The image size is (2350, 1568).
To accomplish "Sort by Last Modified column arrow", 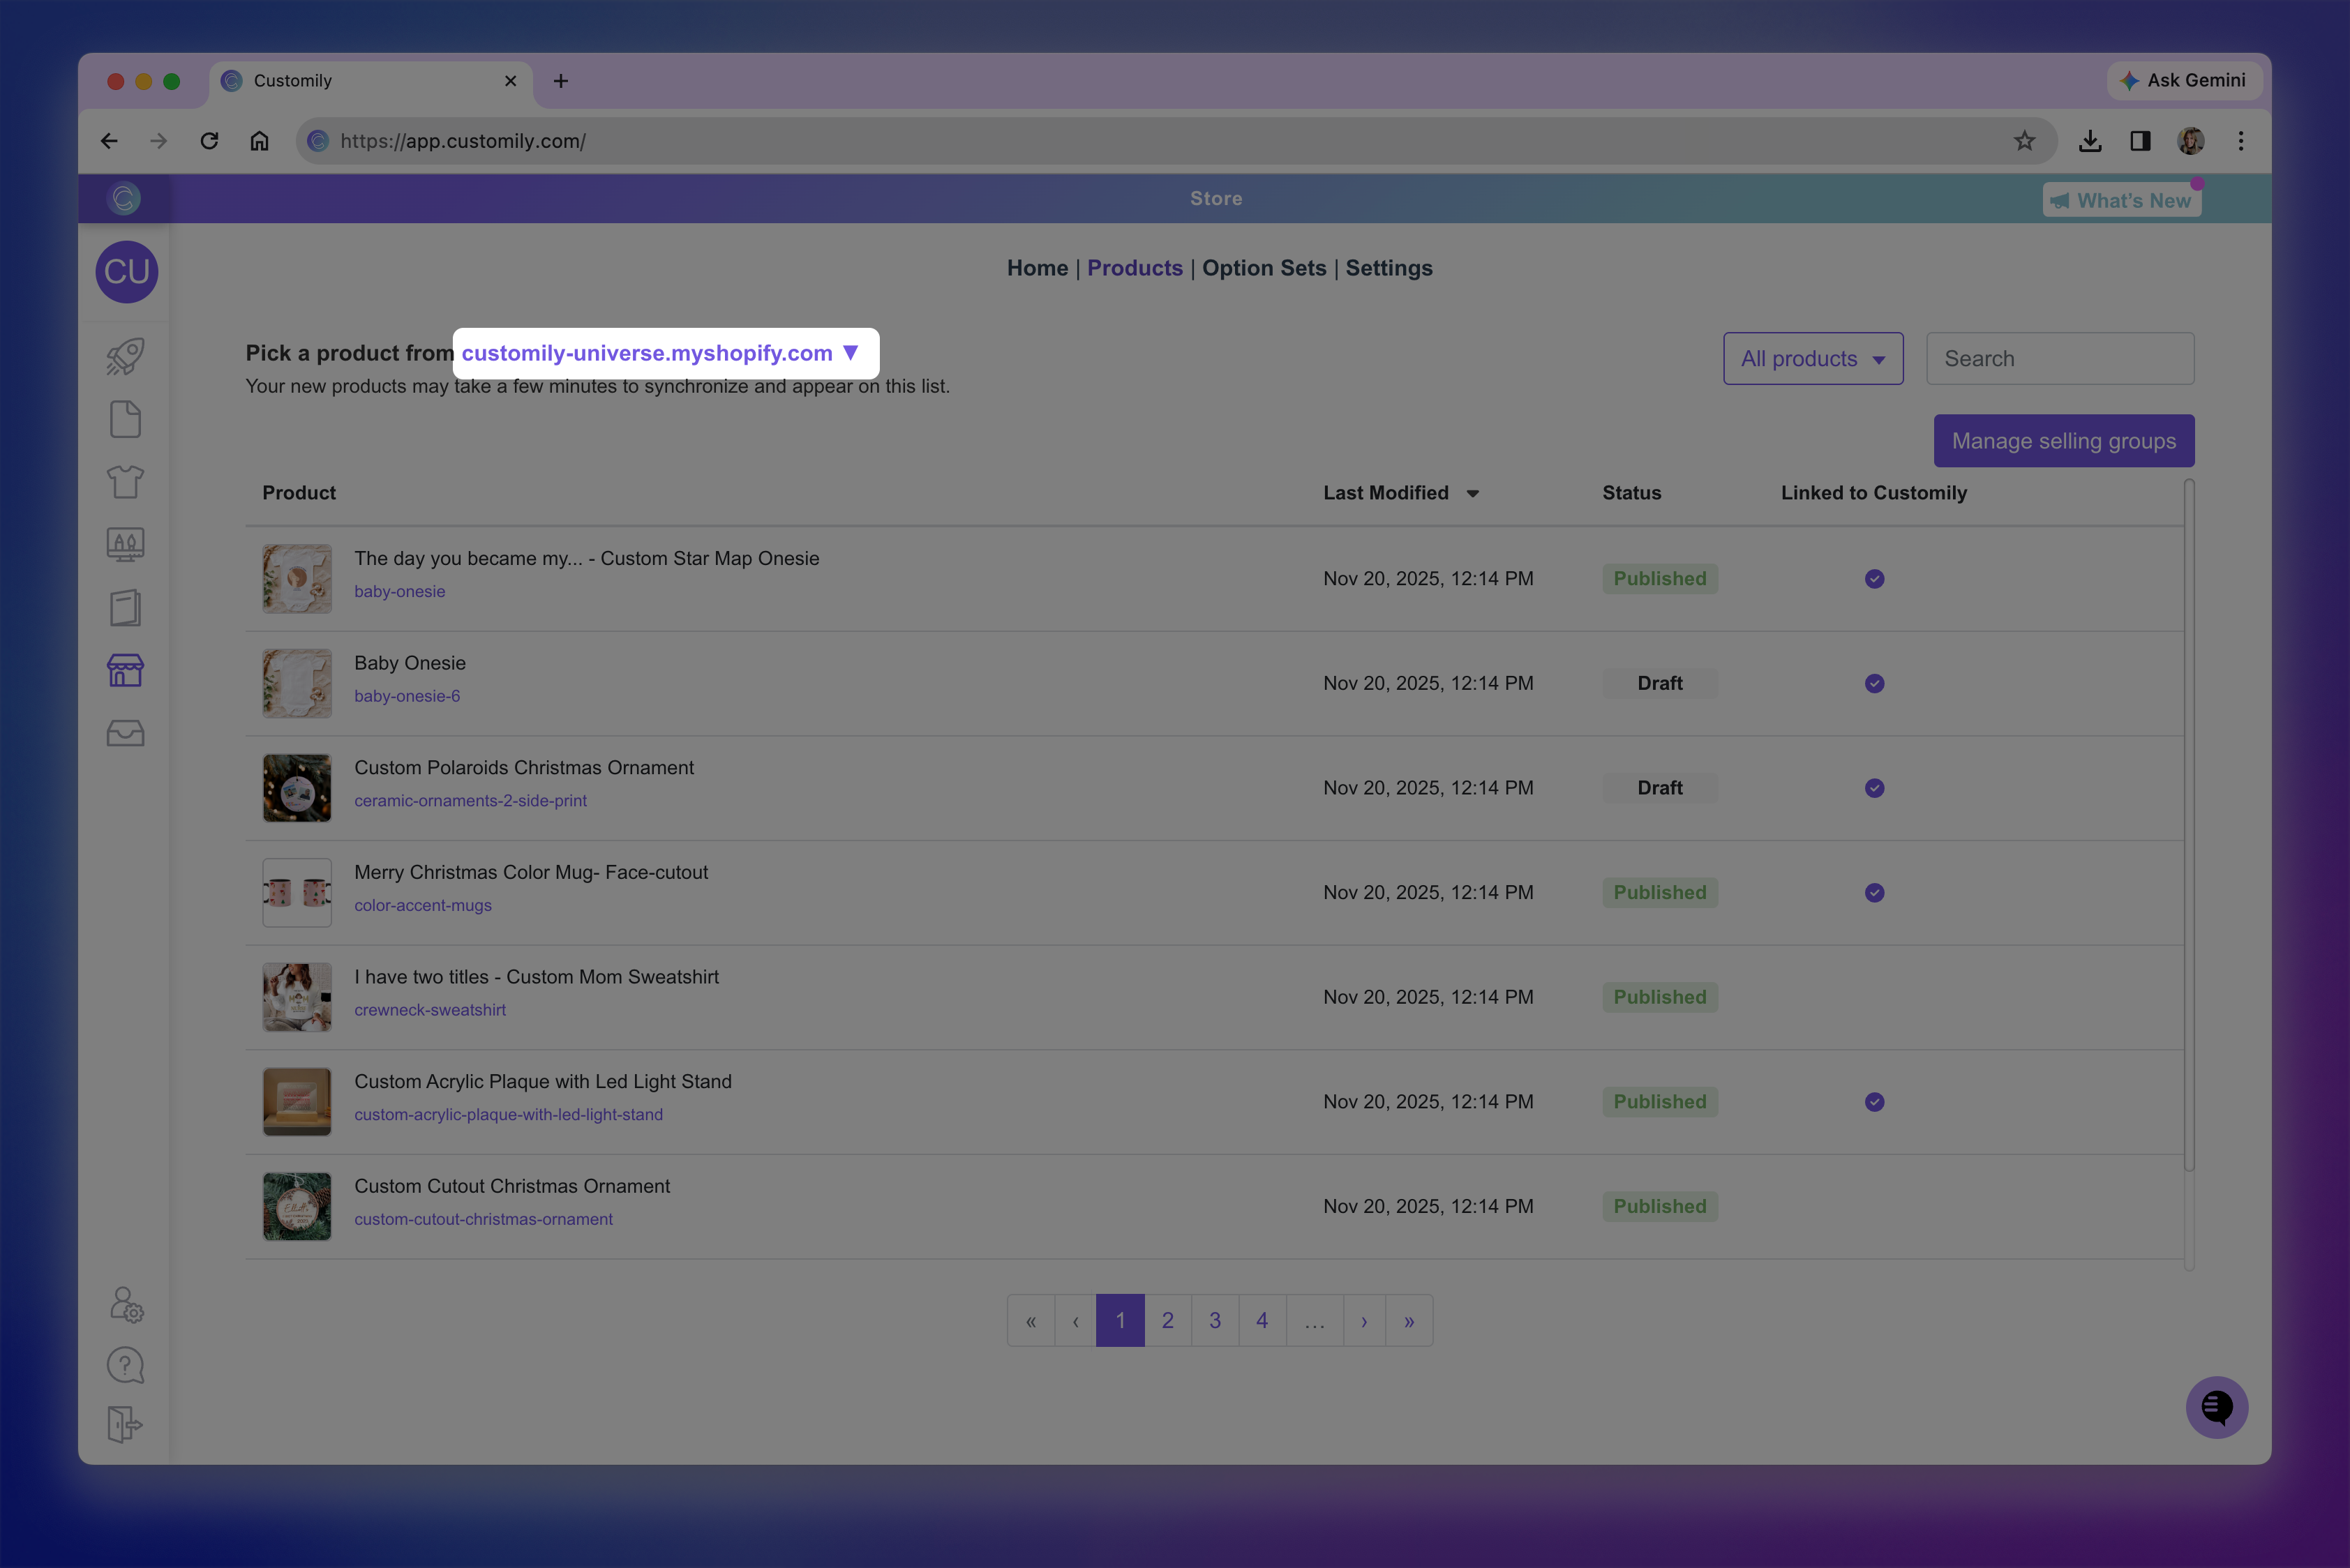I will (1473, 493).
